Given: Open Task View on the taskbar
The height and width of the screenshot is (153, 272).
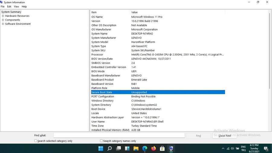Looking at the screenshot, I should [x=118, y=148].
